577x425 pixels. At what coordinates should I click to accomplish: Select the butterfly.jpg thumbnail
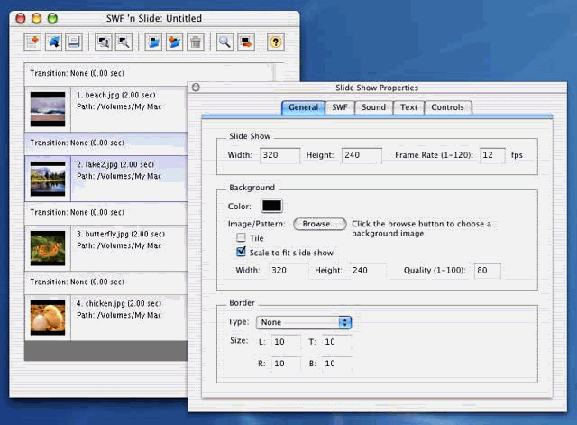(x=48, y=248)
